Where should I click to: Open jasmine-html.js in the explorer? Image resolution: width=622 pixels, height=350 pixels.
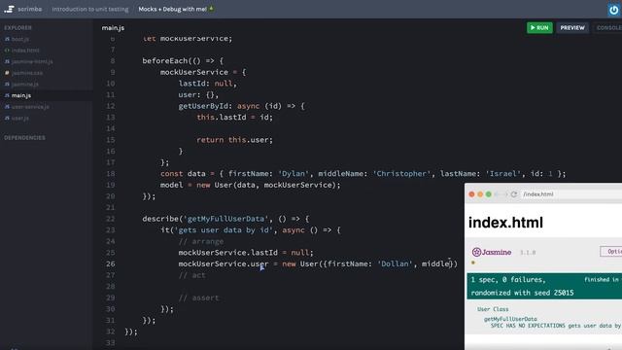(x=32, y=61)
